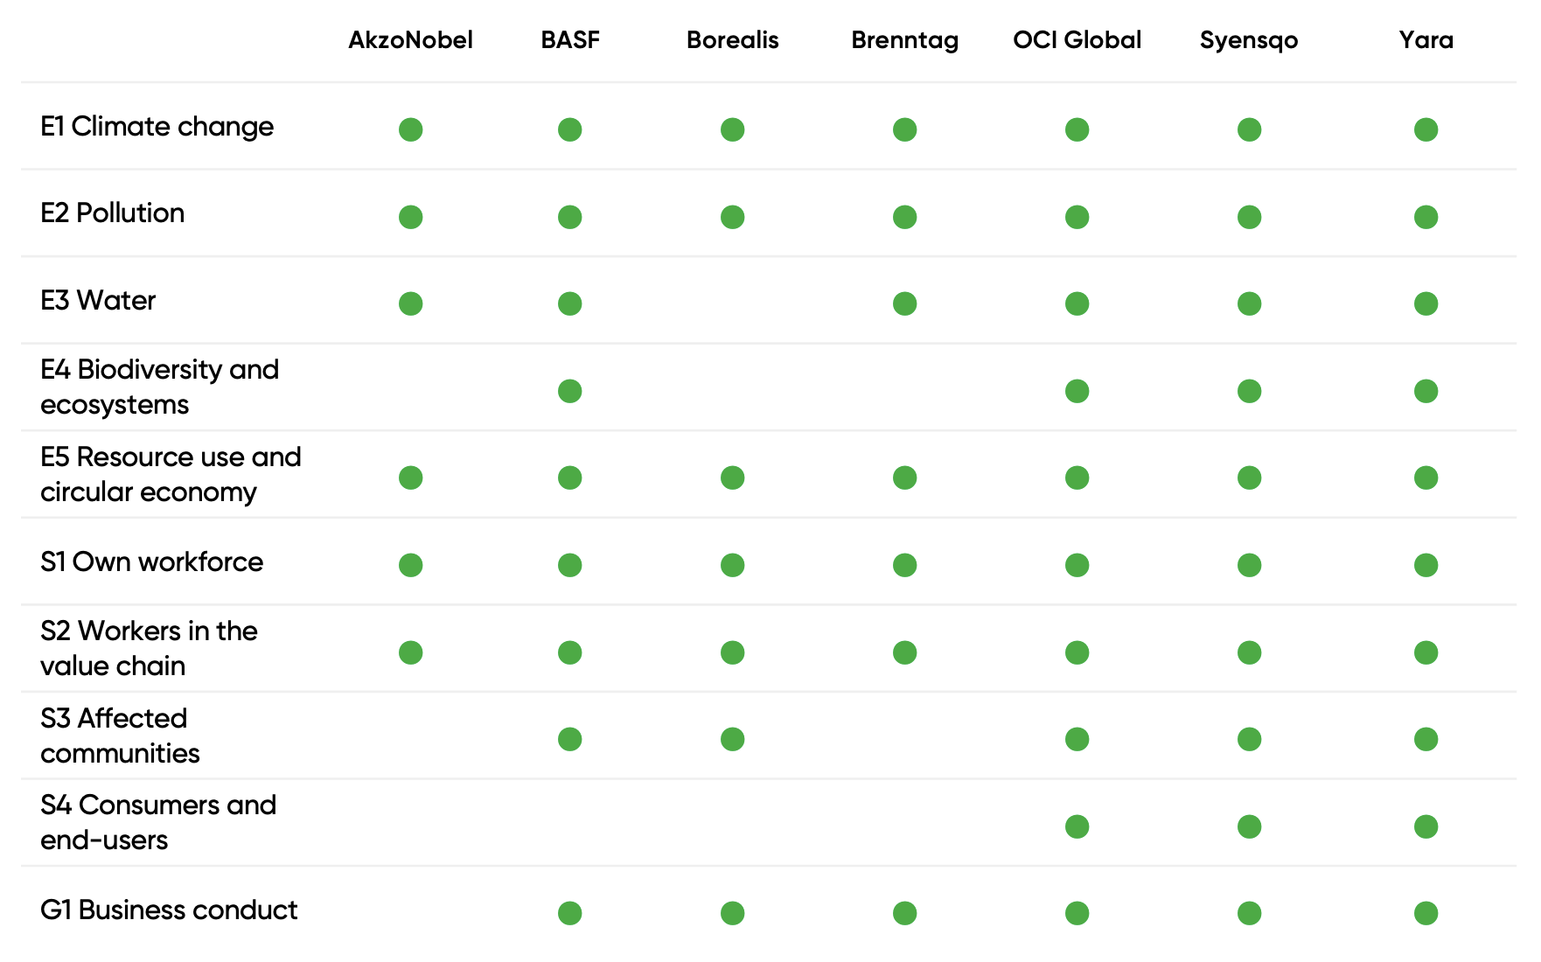Screen dimensions: 1541x962
Task: Click AkzoNobel's S2 Workers value chain dot
Action: click(x=410, y=652)
